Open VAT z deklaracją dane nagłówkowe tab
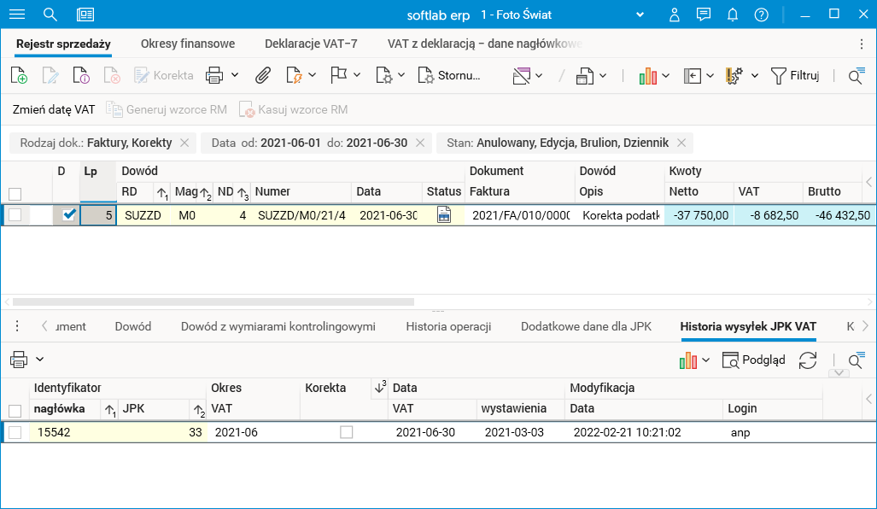This screenshot has height=509, width=877. tap(485, 44)
